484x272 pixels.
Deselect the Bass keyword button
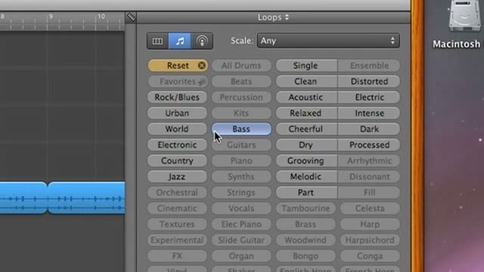point(241,129)
